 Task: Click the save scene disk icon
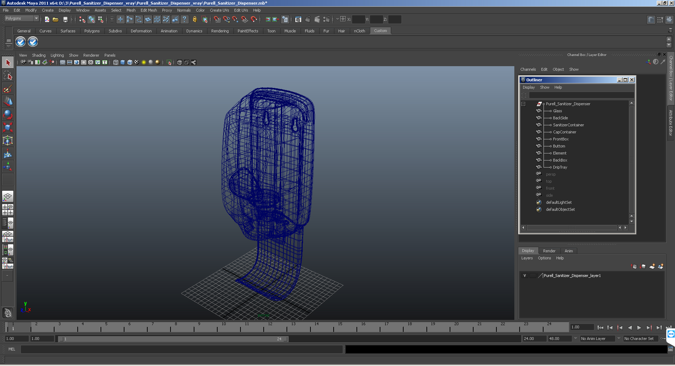click(x=65, y=19)
